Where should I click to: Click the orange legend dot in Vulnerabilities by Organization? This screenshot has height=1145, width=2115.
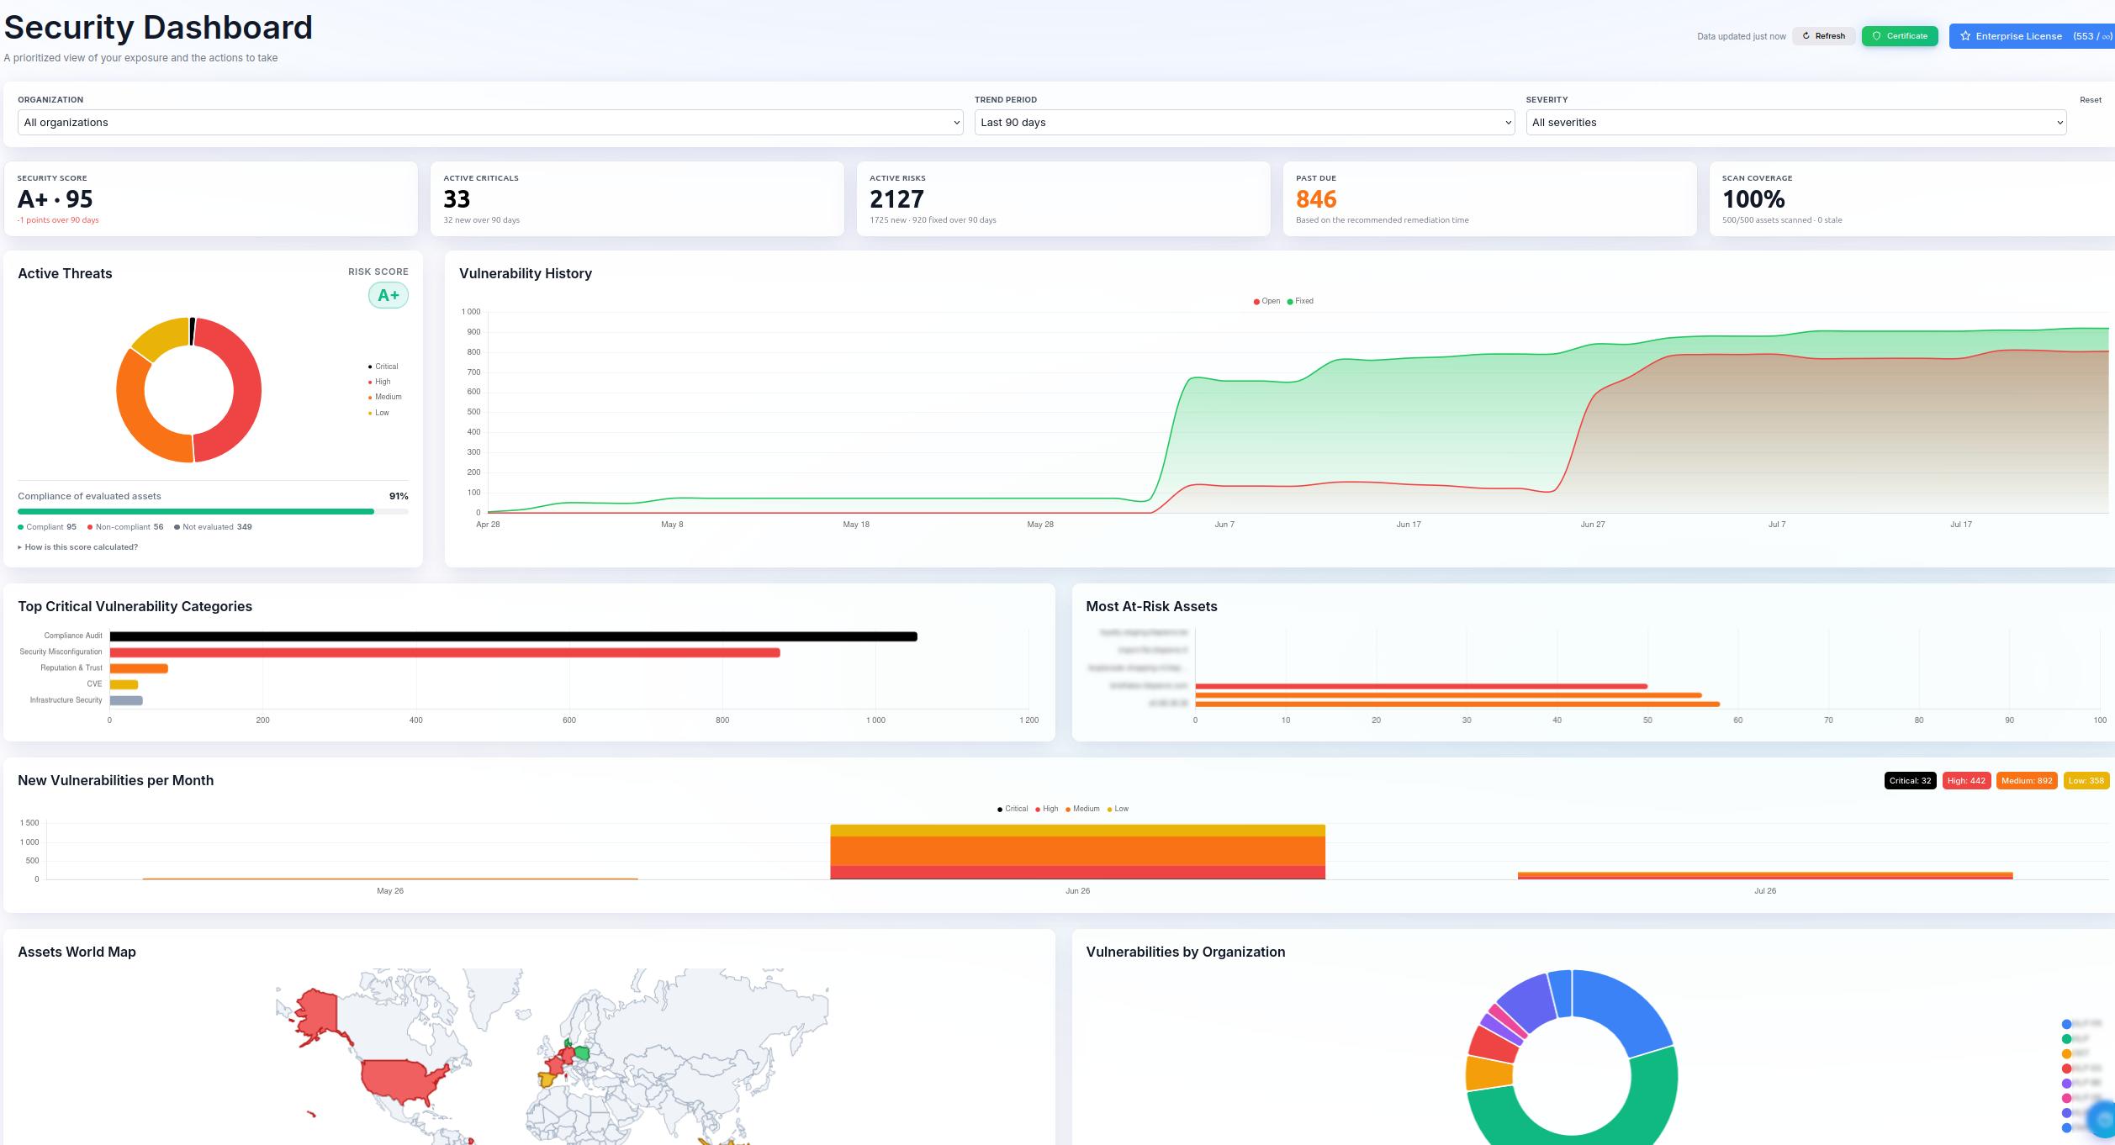tap(2066, 1054)
